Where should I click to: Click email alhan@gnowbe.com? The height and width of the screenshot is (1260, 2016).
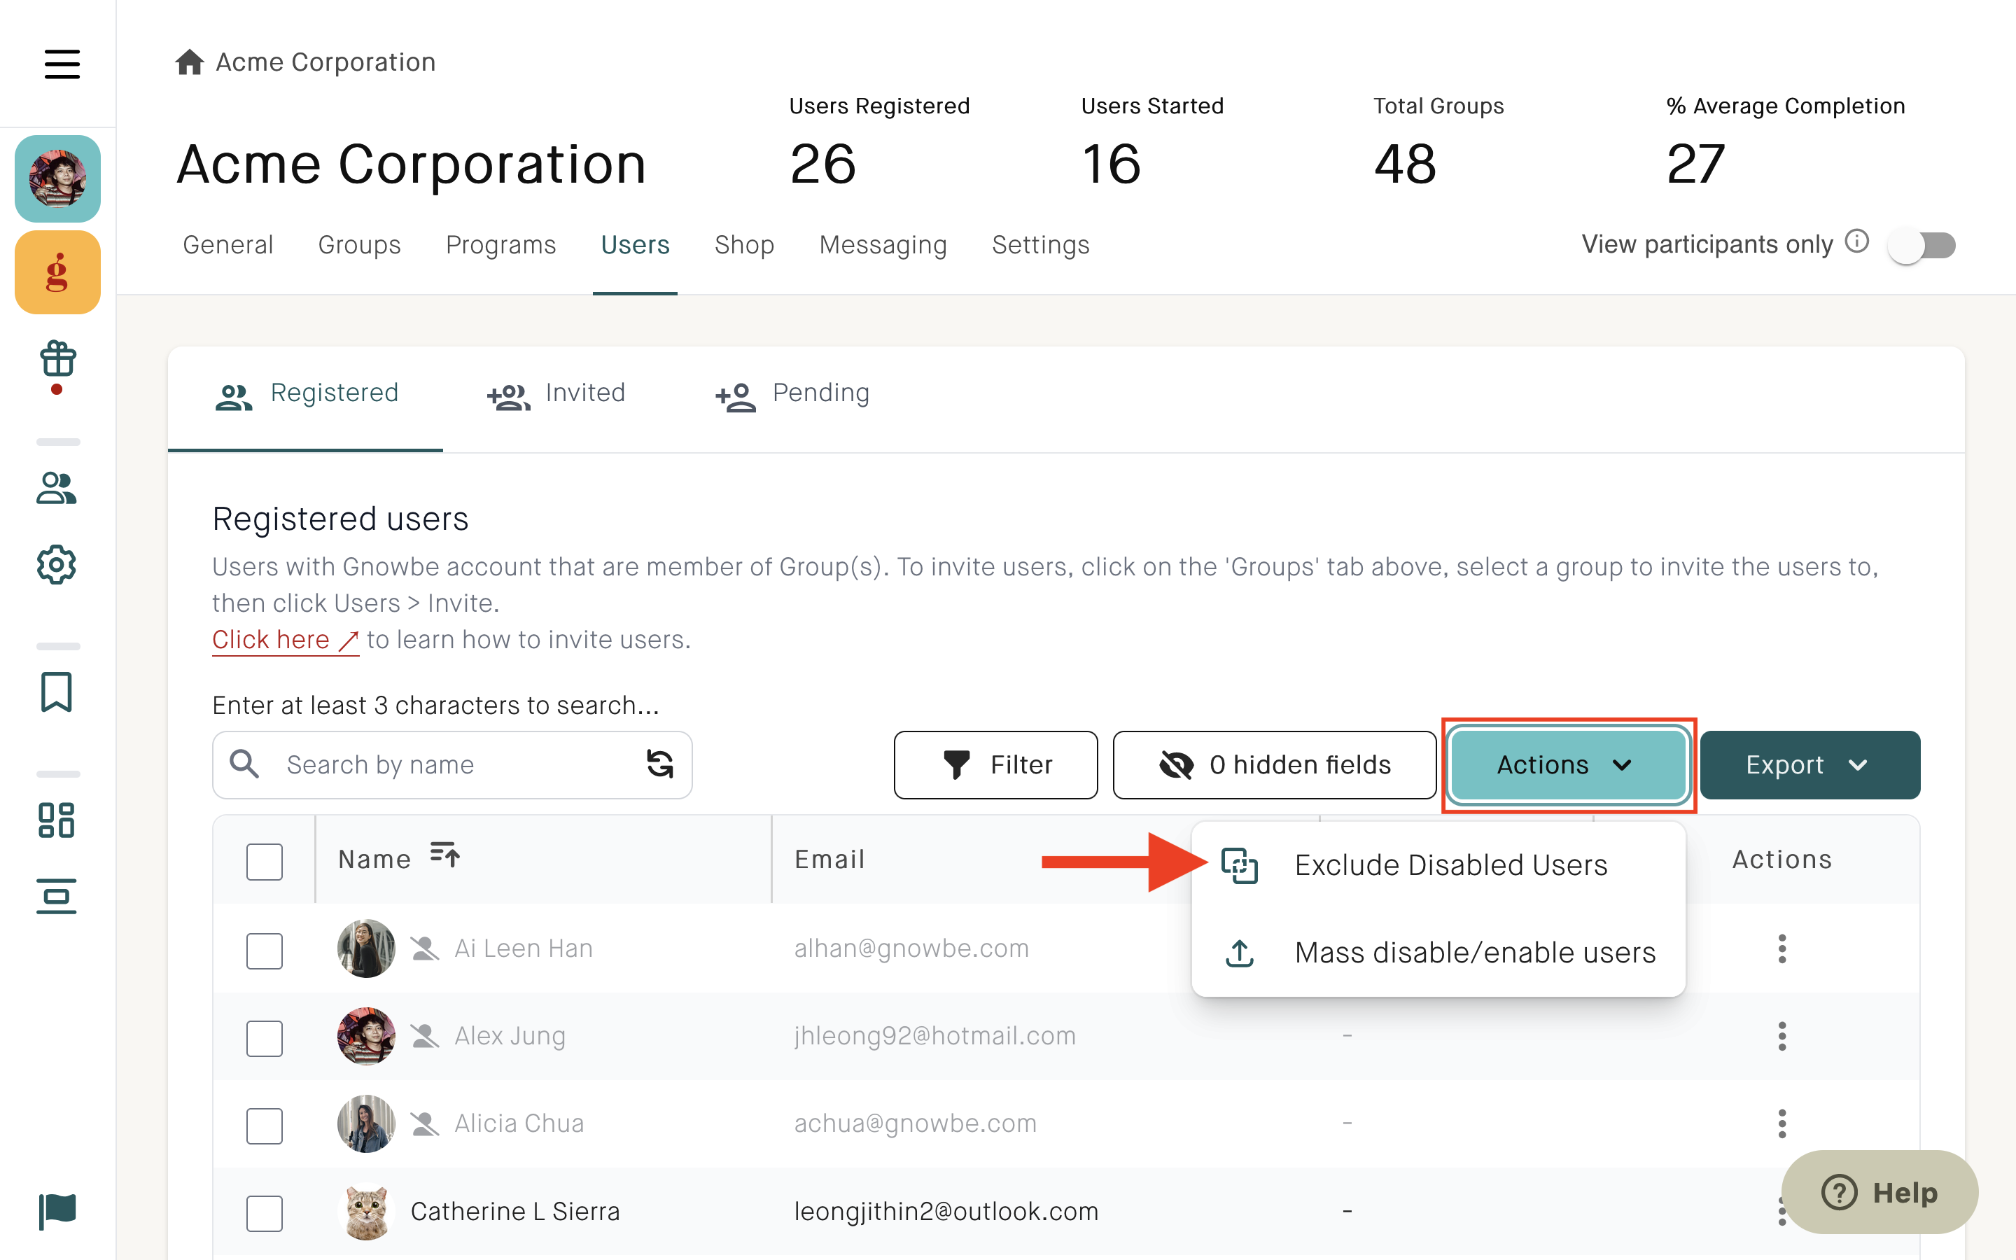coord(911,948)
